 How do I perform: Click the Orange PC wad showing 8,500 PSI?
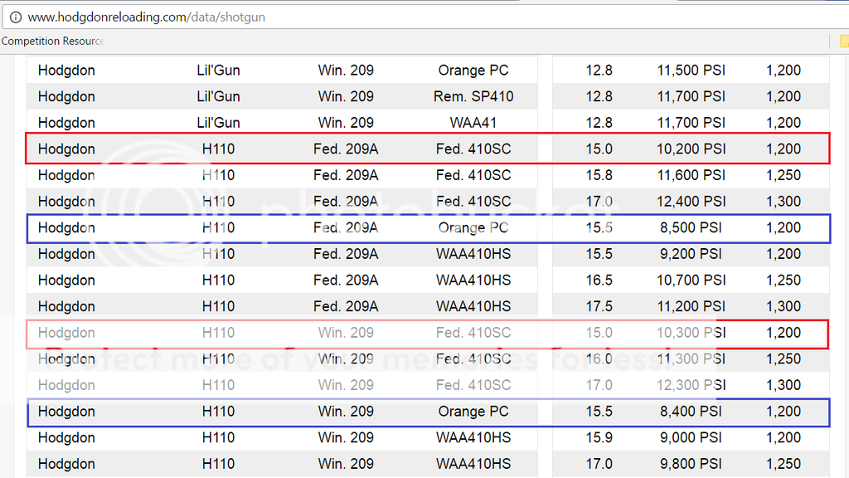[473, 227]
